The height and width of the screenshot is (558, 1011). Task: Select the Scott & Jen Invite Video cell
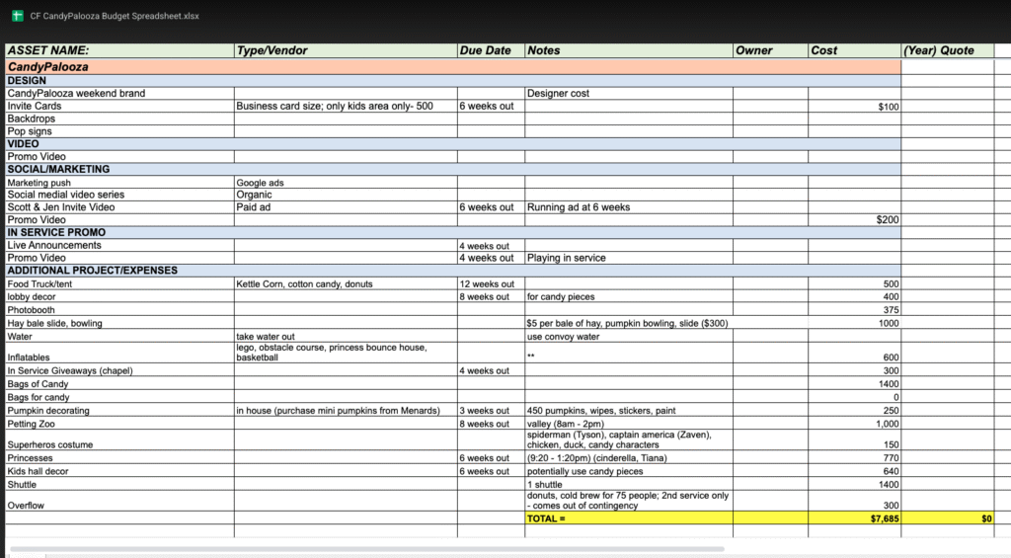click(x=119, y=207)
